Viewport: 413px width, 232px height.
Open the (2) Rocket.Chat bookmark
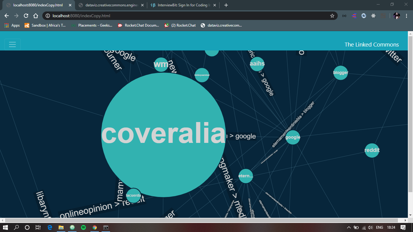pos(180,25)
